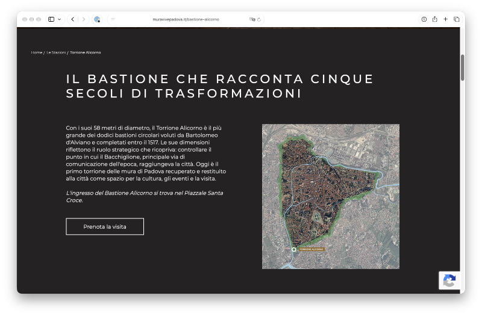Image resolution: width=482 pixels, height=316 pixels.
Task: Go forward to the next page
Action: click(x=84, y=19)
